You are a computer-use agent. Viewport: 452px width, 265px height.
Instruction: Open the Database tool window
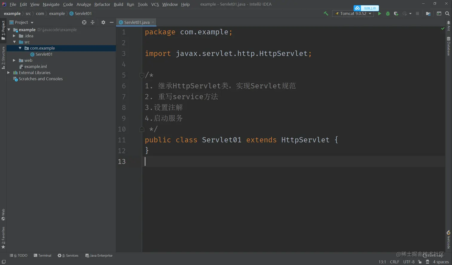pos(449,46)
